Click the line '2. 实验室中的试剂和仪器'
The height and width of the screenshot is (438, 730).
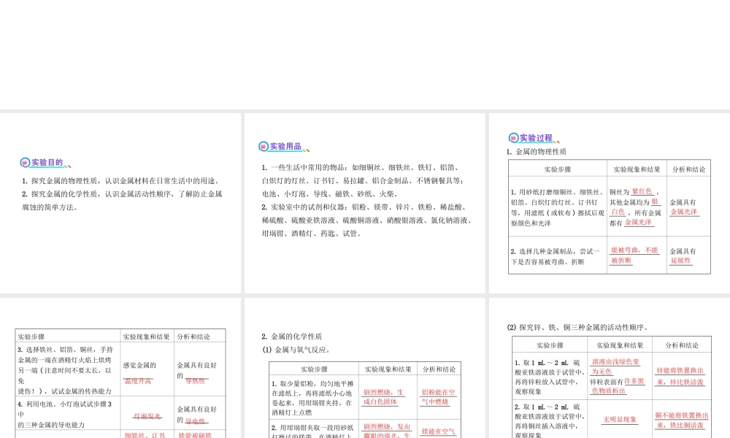[364, 207]
